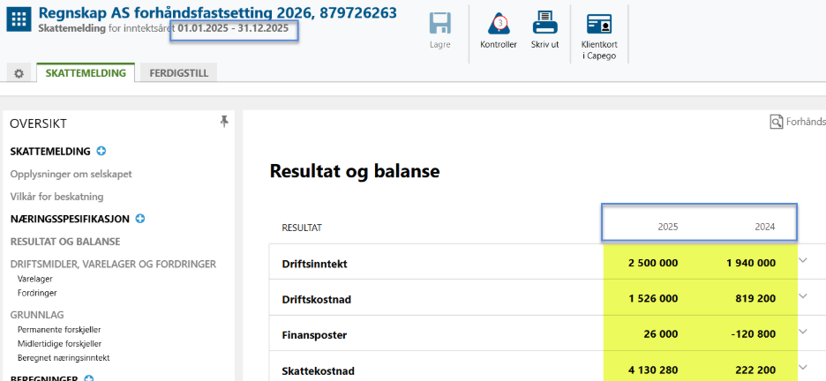Expand the Finansposter row chevron
Image resolution: width=826 pixels, height=381 pixels.
803,332
